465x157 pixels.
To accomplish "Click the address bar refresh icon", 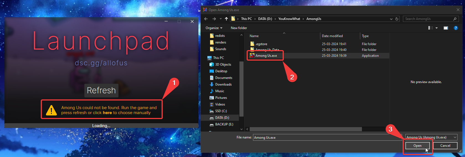I will pos(397,19).
